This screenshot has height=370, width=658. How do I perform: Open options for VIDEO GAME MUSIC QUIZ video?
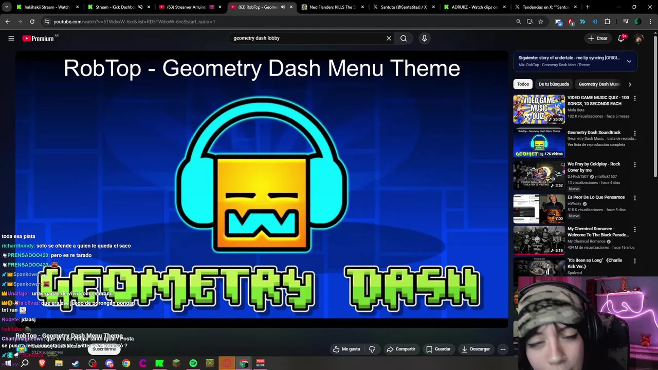coord(635,98)
